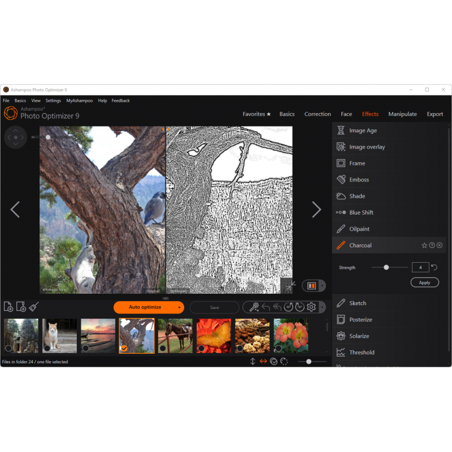This screenshot has height=452, width=452.
Task: Expand the editing toolbar options arrow
Action: click(x=322, y=307)
